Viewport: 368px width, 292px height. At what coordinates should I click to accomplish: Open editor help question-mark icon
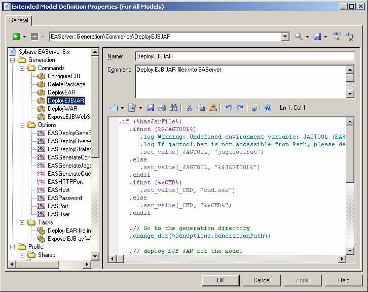(x=268, y=108)
